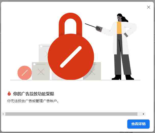Click small red lock icon beside heading

pos(9,94)
